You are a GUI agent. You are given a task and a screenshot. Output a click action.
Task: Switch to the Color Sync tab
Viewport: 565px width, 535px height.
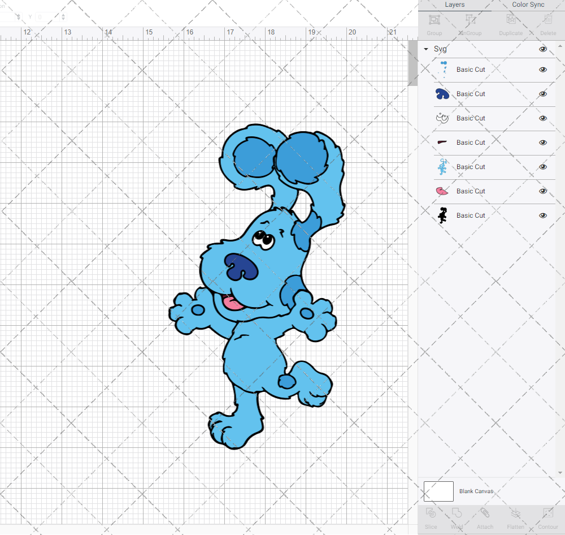tap(528, 5)
